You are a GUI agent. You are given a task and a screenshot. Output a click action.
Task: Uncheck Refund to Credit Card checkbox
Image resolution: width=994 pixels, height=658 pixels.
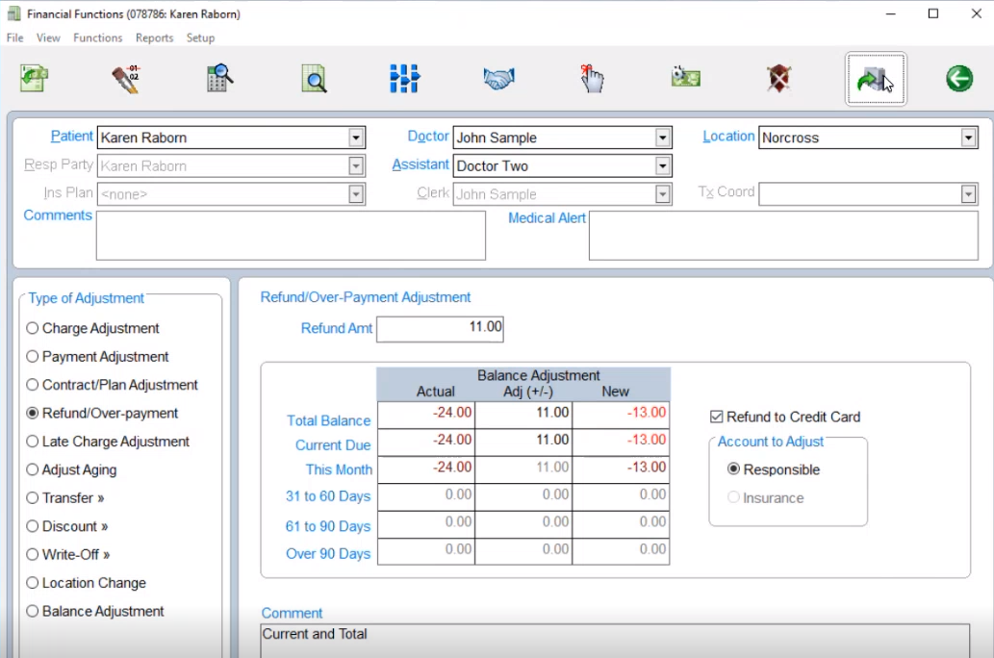[x=716, y=417]
